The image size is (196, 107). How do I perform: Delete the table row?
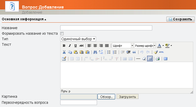coord(97,59)
